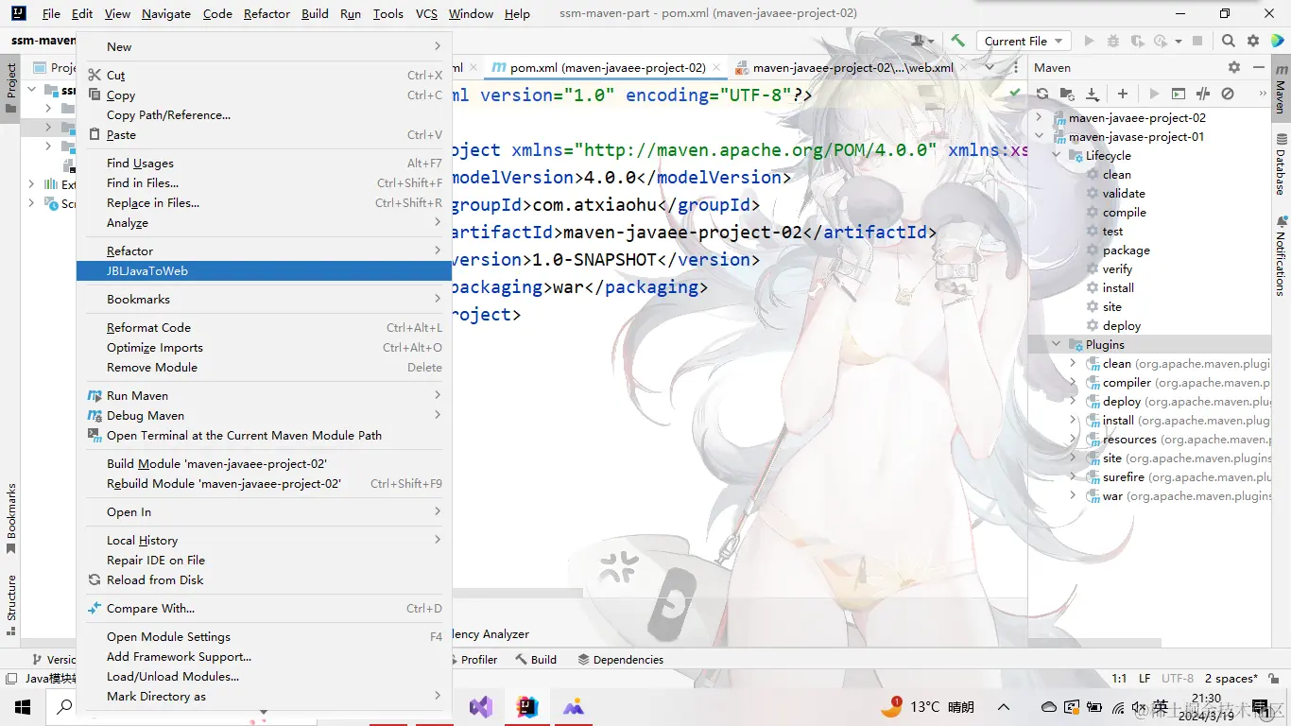Generate sources and update folders in Maven panel

click(x=1067, y=94)
